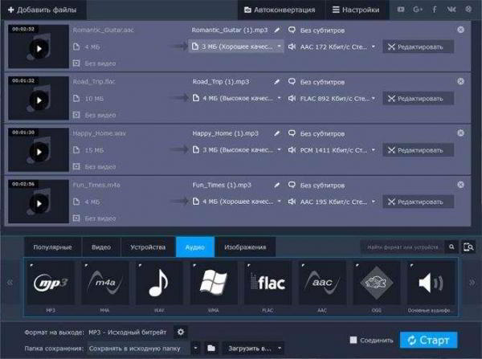482x359 pixels.
Task: Expand Road_Trip output size quality dropdown
Action: [236, 99]
